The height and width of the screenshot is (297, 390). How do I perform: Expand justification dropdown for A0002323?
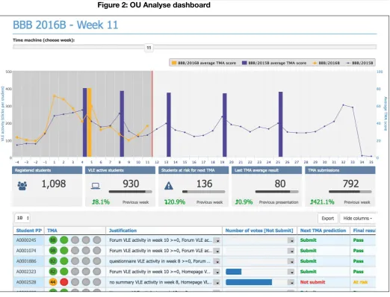(x=217, y=272)
